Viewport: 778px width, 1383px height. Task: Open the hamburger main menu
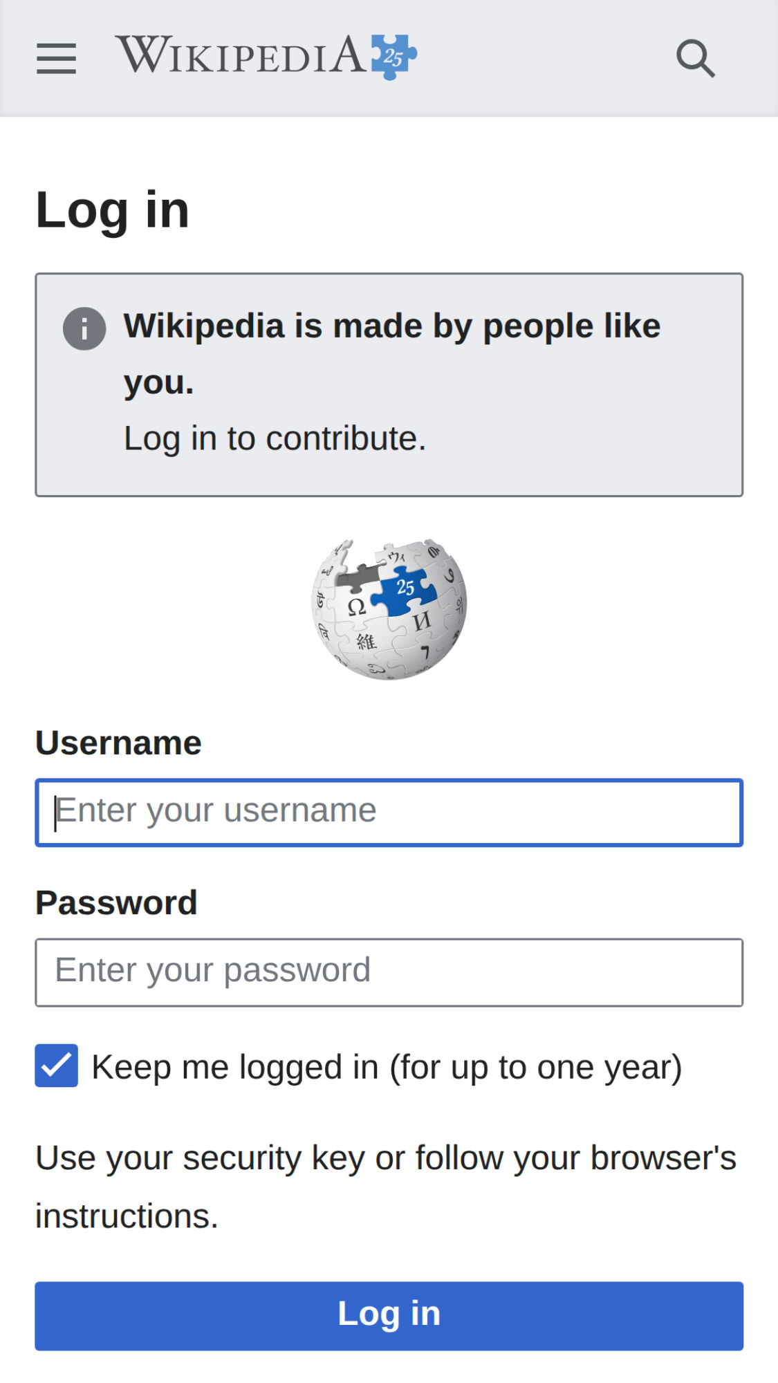(56, 58)
